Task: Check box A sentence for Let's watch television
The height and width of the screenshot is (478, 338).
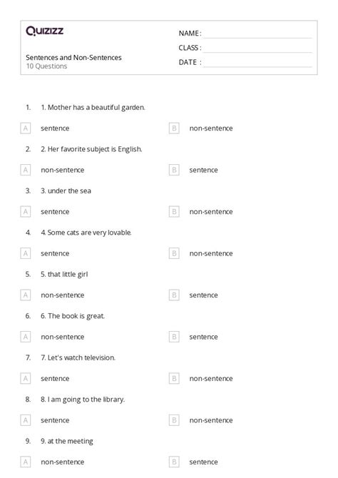Action: coord(26,379)
